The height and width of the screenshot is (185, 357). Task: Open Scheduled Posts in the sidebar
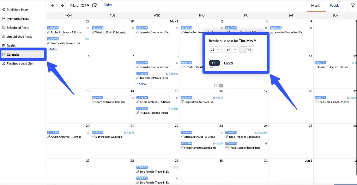[x=18, y=27]
